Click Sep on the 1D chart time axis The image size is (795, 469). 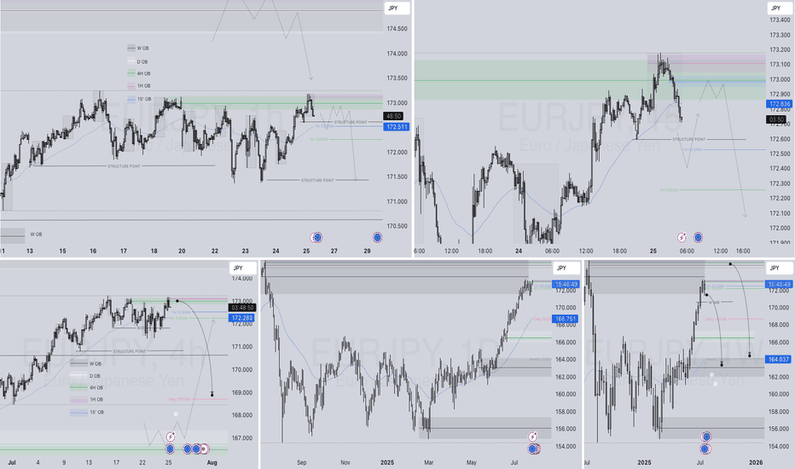[x=302, y=462]
